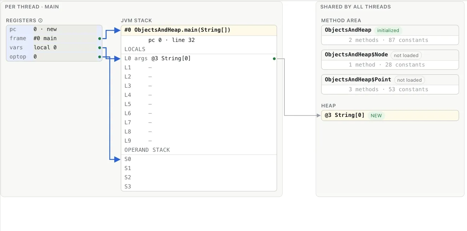
Task: Click the 'initialized' status badge
Action: point(388,31)
